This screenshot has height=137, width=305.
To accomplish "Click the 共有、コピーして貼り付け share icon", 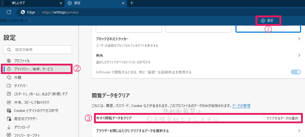I will click(9, 102).
